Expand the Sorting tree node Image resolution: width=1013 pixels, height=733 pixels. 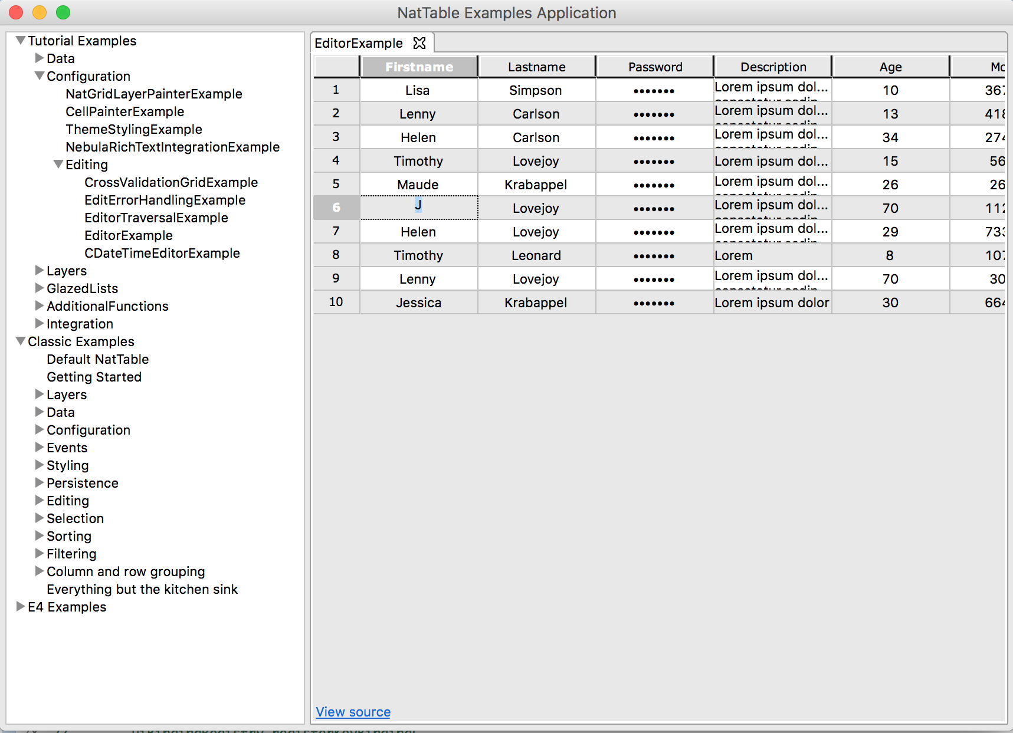tap(40, 535)
